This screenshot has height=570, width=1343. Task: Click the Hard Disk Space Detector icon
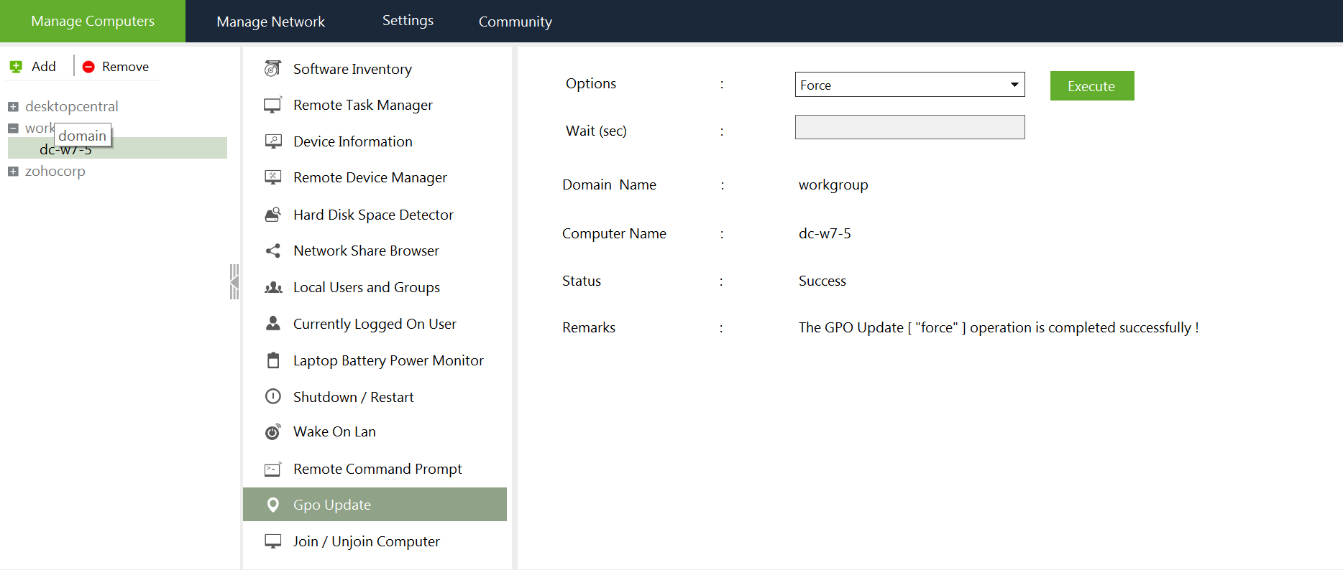pos(272,215)
